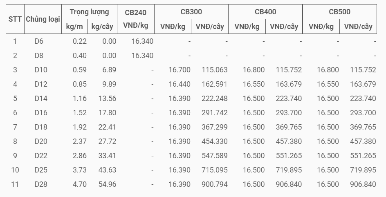Select the 291.742 value for D16
Image resolution: width=386 pixels, height=197 pixels.
[x=215, y=113]
